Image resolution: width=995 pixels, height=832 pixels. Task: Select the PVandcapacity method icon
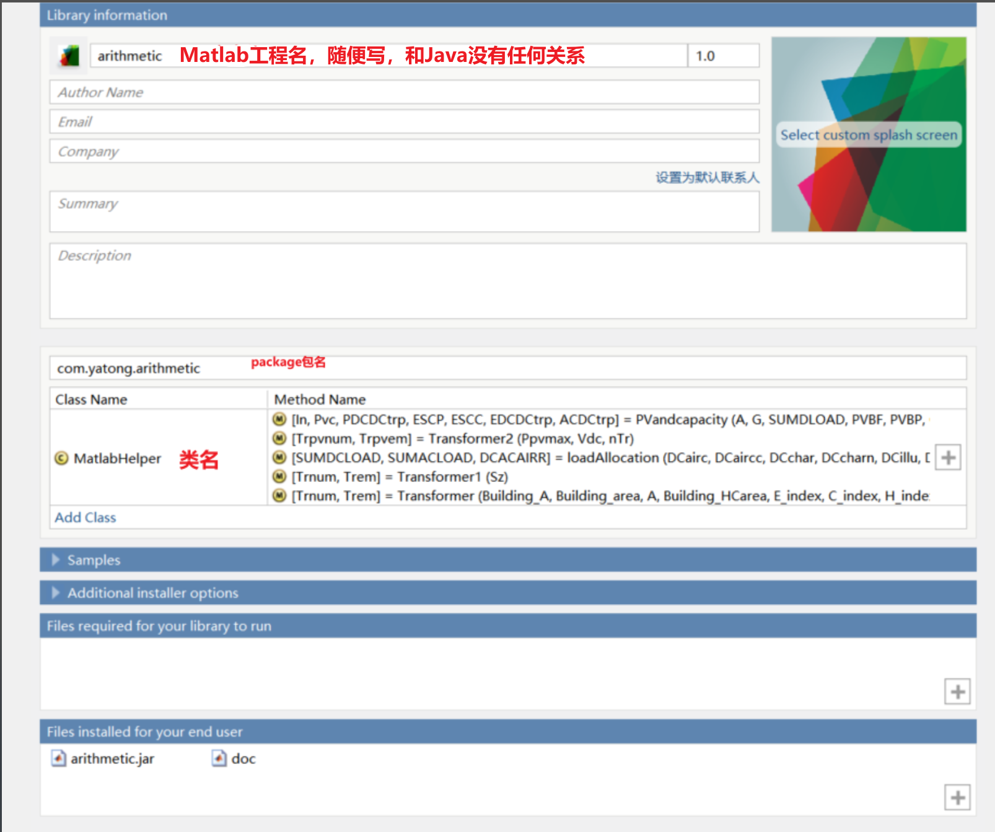click(x=279, y=419)
